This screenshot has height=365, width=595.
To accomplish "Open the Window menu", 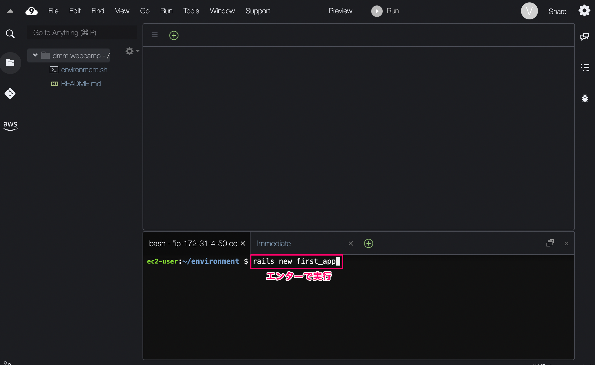I will (x=222, y=11).
